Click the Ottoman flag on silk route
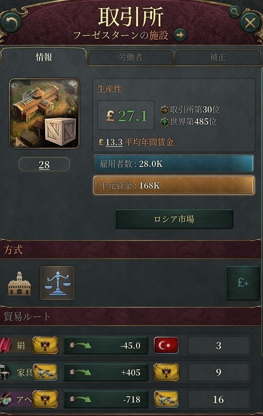This screenshot has height=416, width=263. [x=166, y=345]
